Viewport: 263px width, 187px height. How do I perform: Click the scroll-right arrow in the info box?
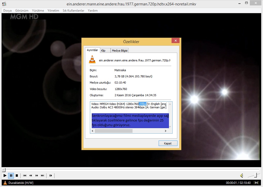click(166, 131)
